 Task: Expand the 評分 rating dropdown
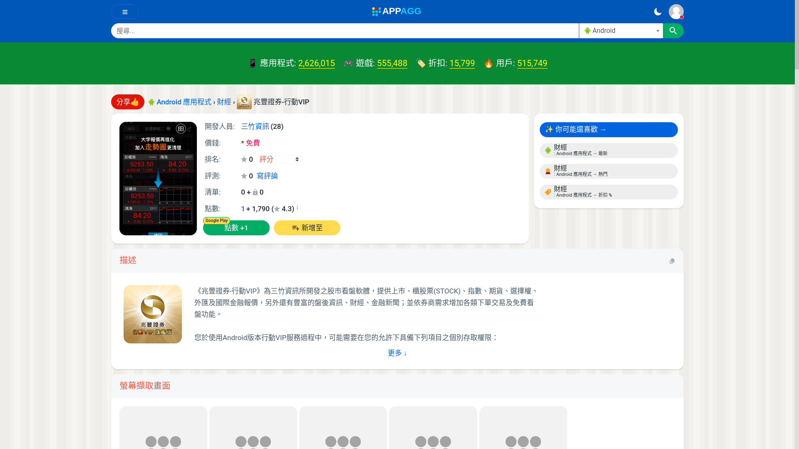(x=280, y=159)
